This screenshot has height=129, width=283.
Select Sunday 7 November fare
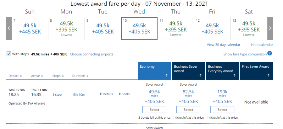[x=30, y=28]
